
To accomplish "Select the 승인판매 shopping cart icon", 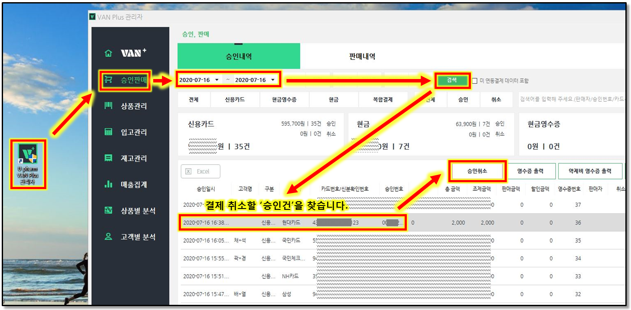I will click(x=108, y=80).
